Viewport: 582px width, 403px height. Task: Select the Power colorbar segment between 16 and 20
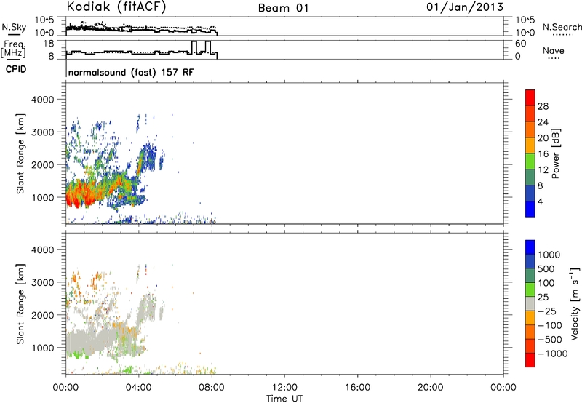530,145
